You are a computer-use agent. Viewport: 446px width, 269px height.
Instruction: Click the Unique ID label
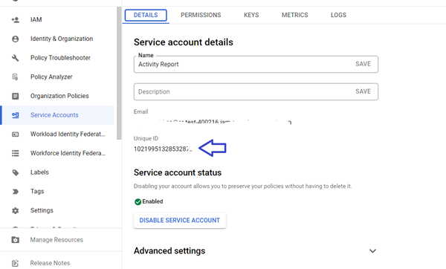(x=146, y=138)
